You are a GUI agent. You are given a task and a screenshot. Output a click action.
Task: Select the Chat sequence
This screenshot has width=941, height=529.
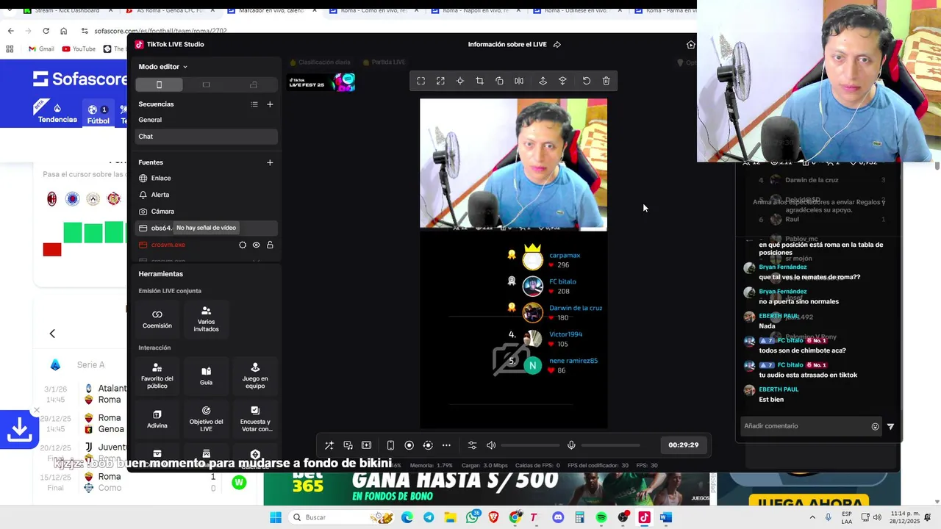click(x=206, y=137)
